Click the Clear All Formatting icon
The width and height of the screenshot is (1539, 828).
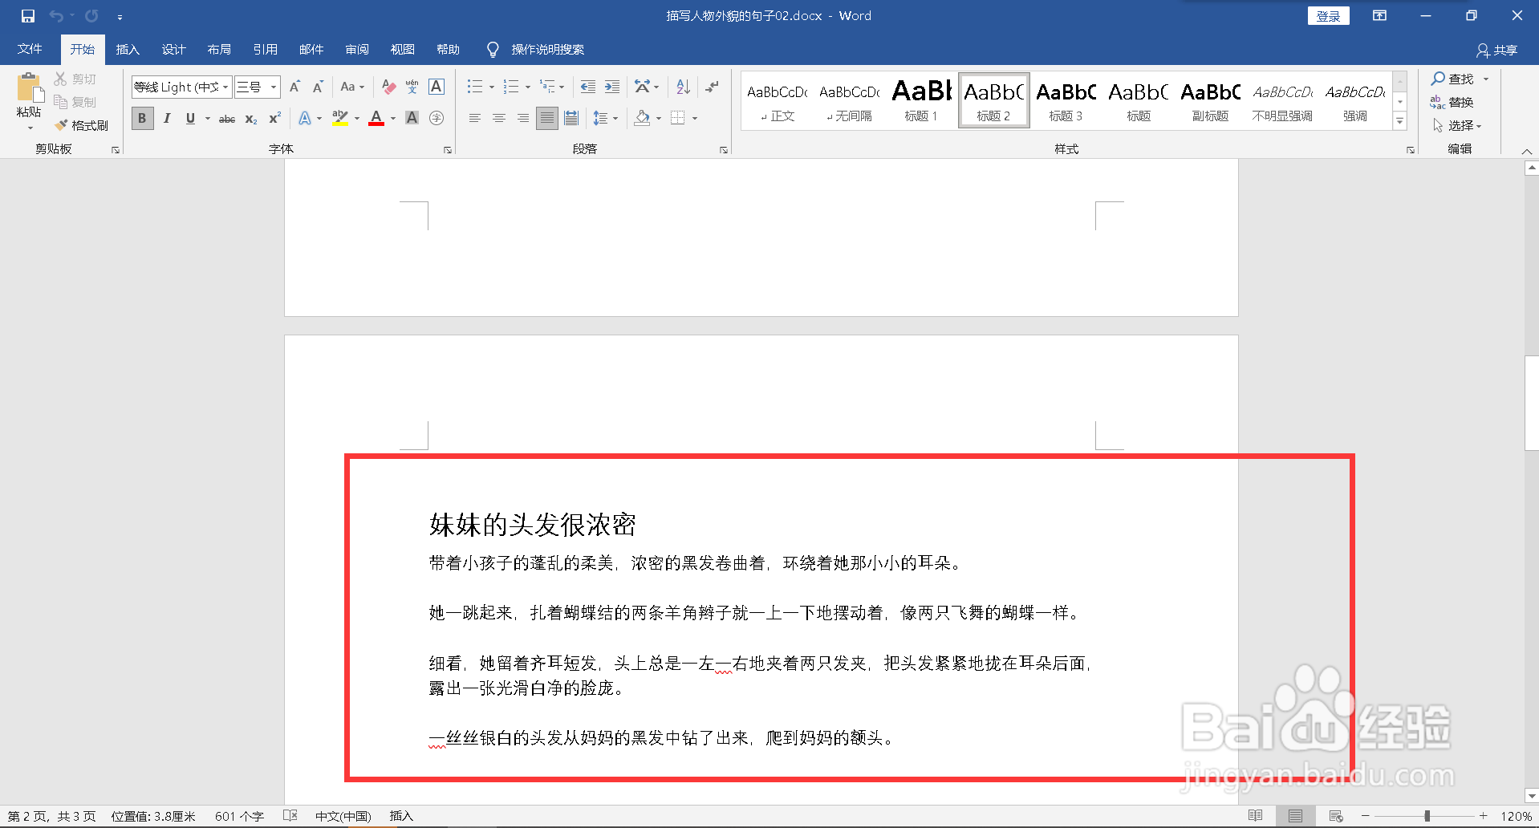[388, 86]
